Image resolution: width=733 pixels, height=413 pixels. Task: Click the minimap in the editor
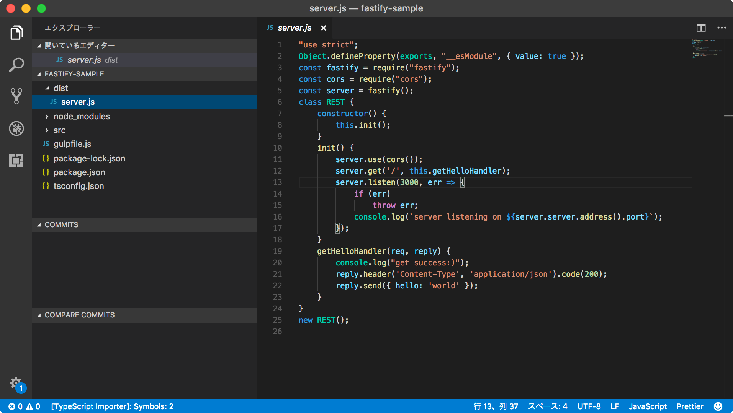pos(706,50)
